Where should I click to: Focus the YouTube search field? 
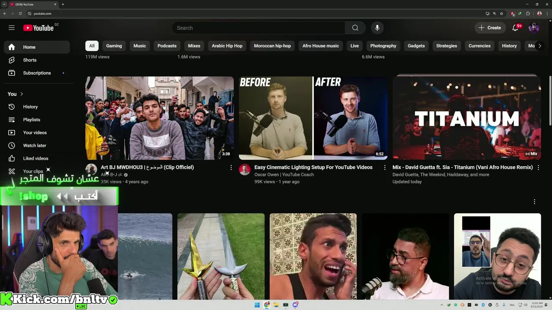259,28
